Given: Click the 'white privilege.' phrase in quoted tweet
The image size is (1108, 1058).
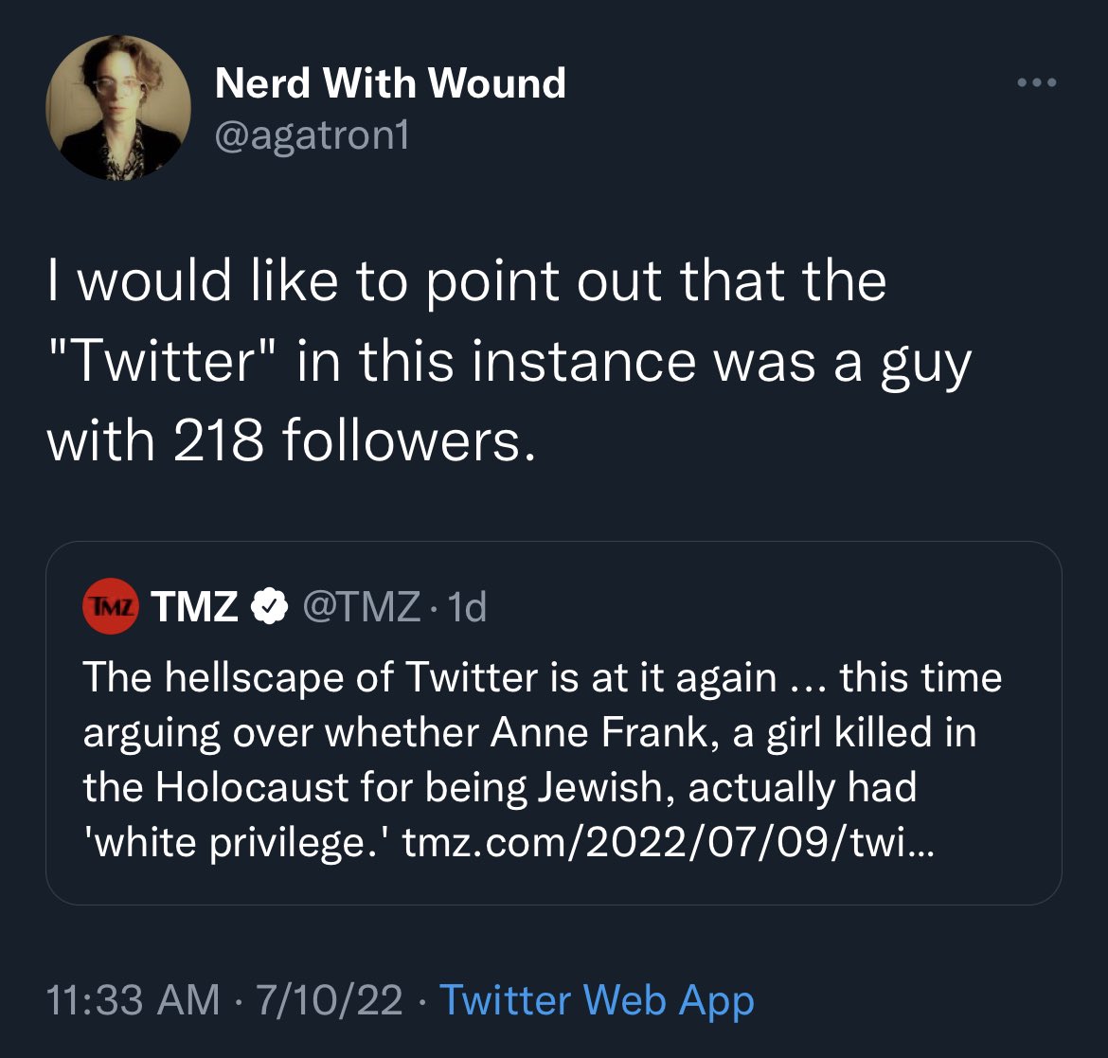Looking at the screenshot, I should (236, 842).
